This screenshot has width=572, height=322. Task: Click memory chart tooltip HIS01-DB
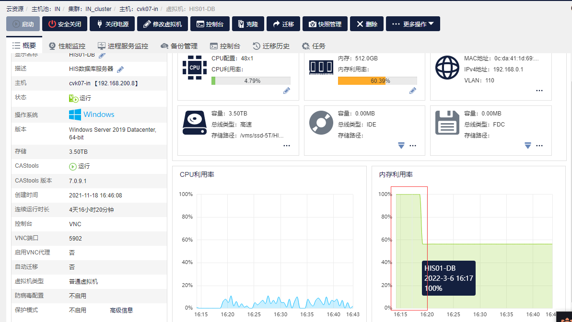tap(449, 278)
